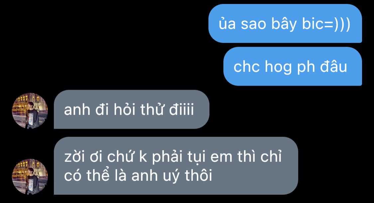Screen dimensions: 374x203
Task: Tap the "zời ơi chứ k phải" message
Action: 176,166
